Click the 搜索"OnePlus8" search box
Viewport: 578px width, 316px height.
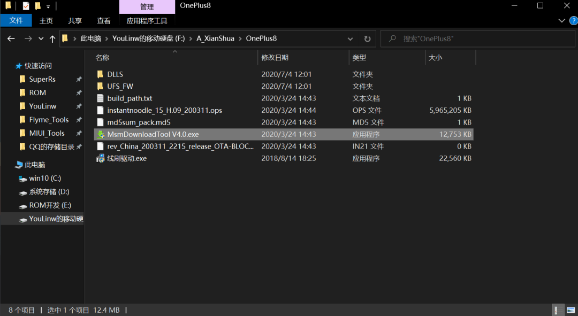tap(478, 38)
